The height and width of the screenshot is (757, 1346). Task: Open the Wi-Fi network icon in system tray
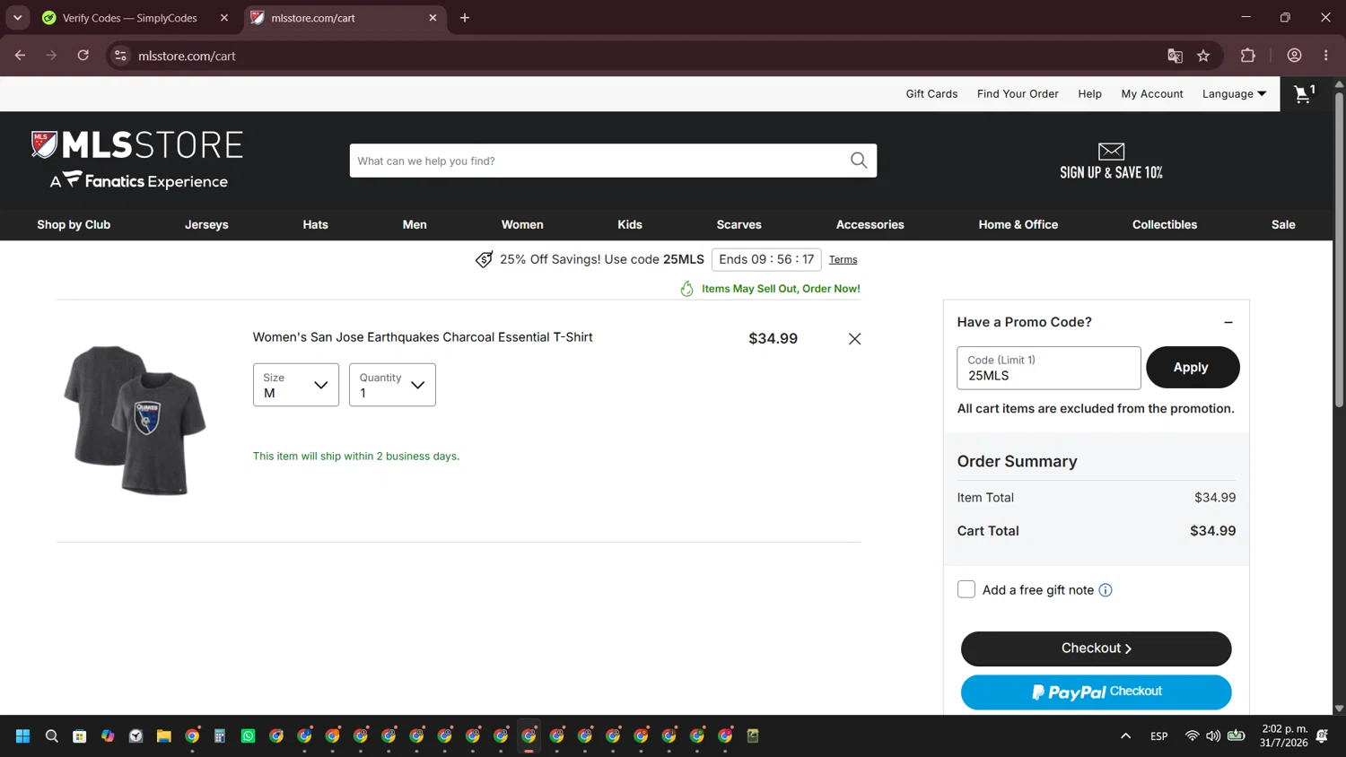[x=1192, y=736]
